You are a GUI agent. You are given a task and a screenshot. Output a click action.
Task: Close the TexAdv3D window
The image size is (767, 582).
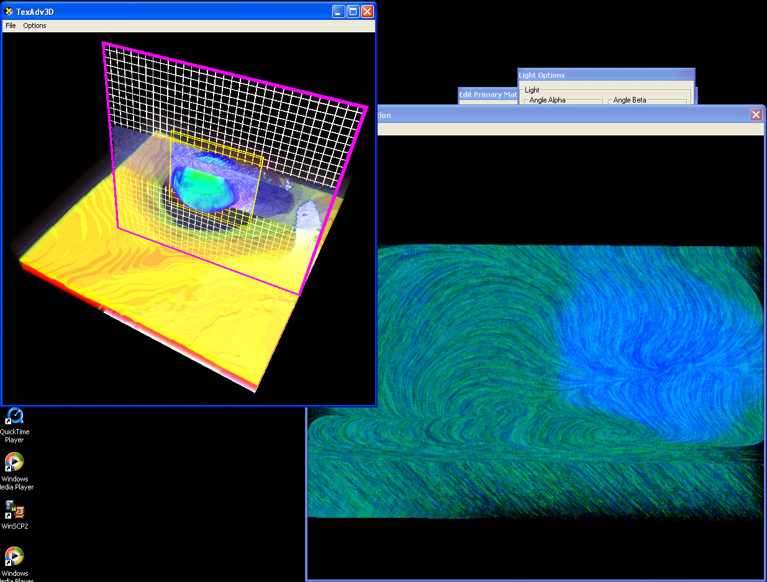tap(367, 11)
